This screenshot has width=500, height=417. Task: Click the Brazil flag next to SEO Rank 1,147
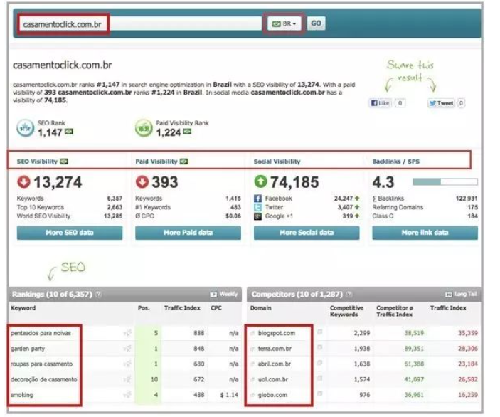click(69, 132)
